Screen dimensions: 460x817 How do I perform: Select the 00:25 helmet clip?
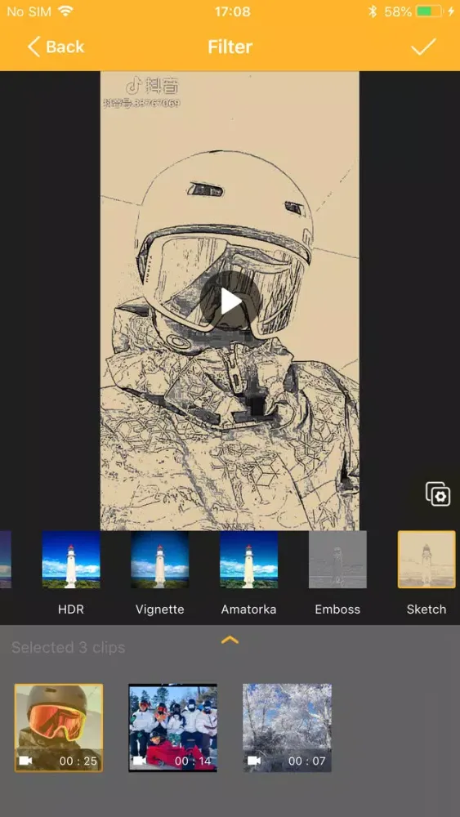[59, 728]
